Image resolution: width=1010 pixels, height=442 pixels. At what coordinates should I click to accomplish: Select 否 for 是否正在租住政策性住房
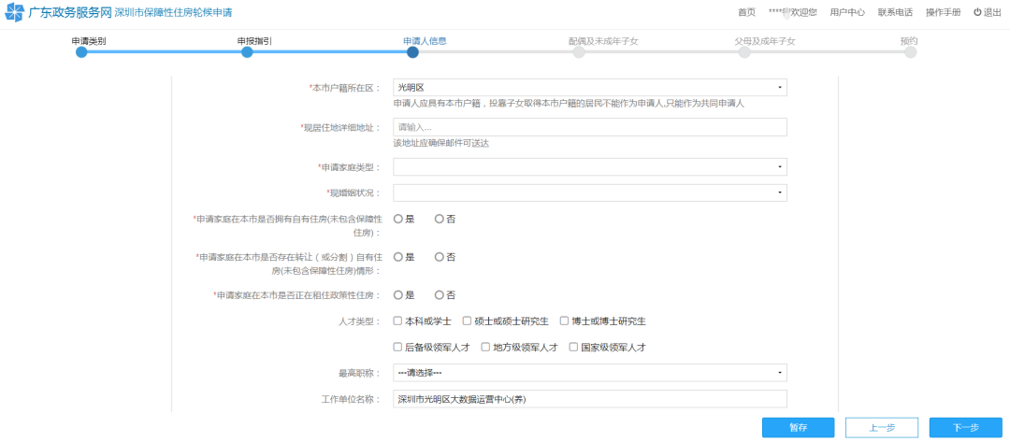click(x=440, y=294)
